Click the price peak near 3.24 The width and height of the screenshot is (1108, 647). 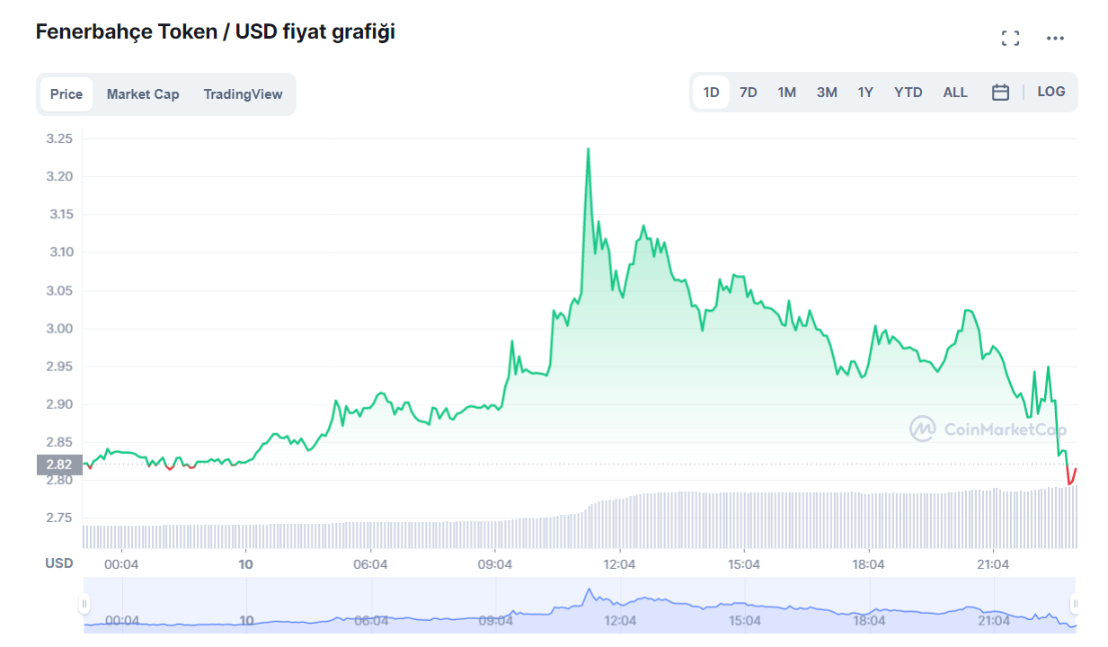[x=588, y=149]
